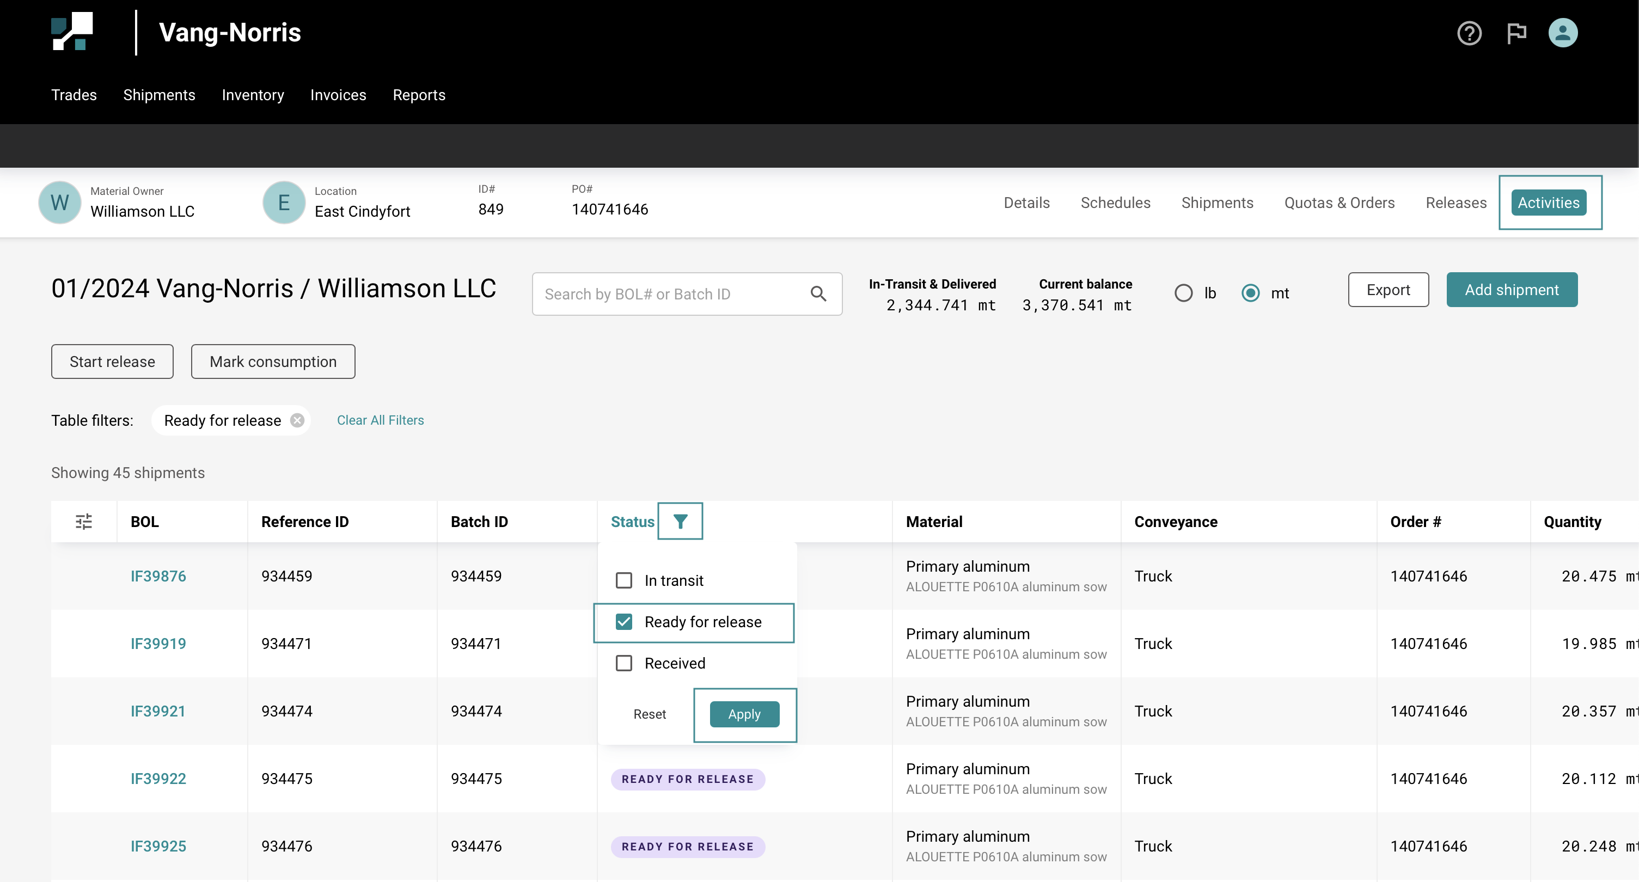Open table column settings sliders icon

83,521
